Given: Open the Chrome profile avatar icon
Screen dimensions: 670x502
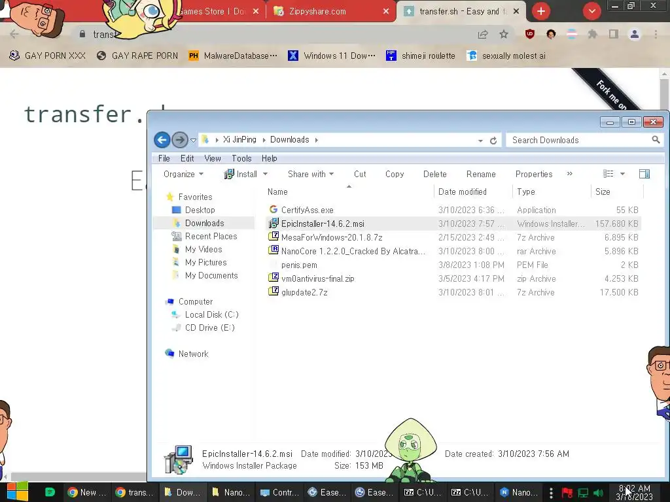Looking at the screenshot, I should coord(635,34).
